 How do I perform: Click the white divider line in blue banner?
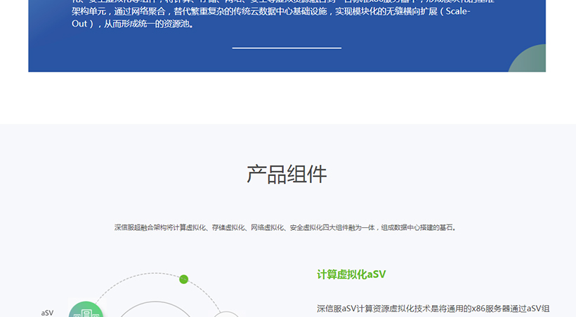coord(287,48)
